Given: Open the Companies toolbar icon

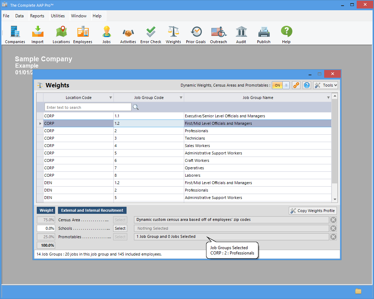Looking at the screenshot, I should [15, 35].
